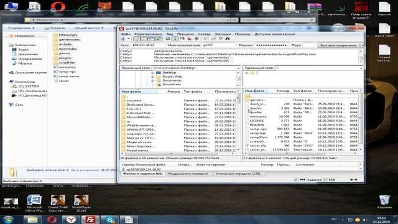
Task: Open Доступна новая версия! menu item
Action: (275, 34)
